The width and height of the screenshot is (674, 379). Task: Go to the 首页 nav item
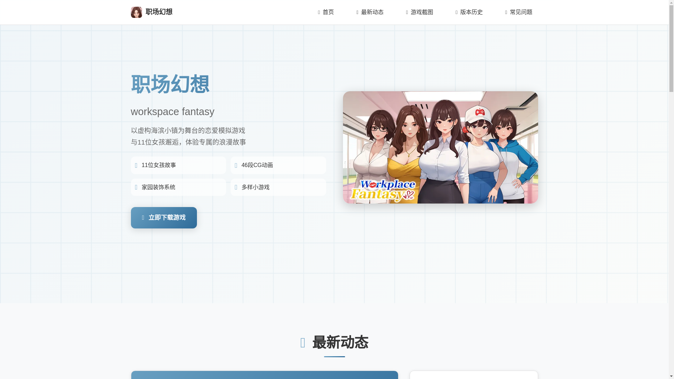(x=326, y=12)
